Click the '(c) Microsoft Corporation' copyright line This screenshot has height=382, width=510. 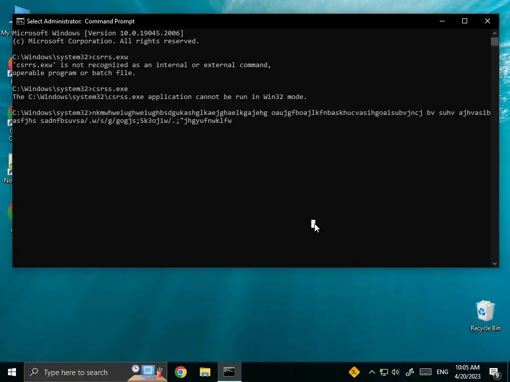tap(106, 41)
